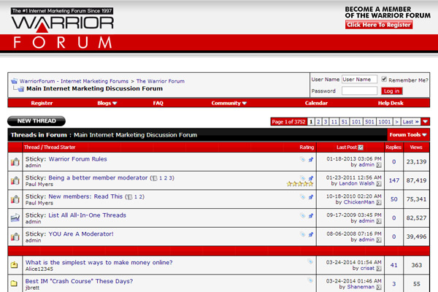Open the Warrior Forum Rules thread
Viewport: 438px width, 292px height.
(77, 159)
